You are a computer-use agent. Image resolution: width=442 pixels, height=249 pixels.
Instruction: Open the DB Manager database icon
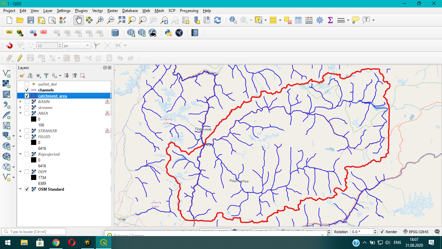click(x=115, y=32)
